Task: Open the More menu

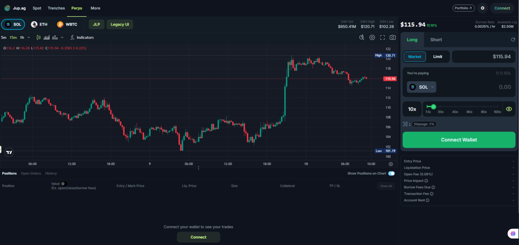Action: [96, 8]
